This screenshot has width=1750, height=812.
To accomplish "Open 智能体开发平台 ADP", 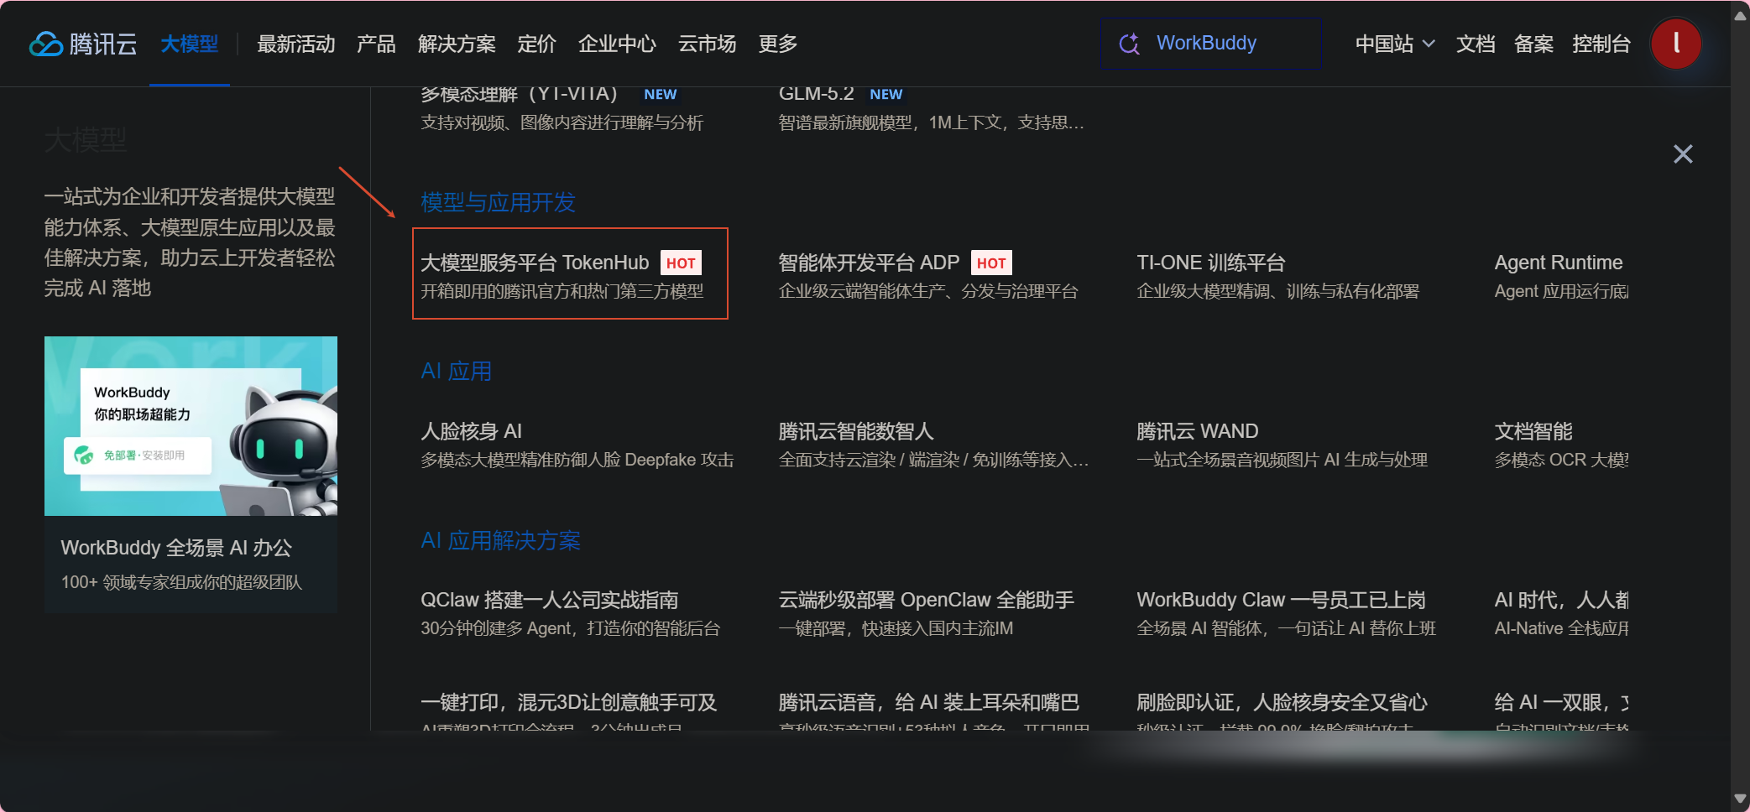I will pyautogui.click(x=869, y=263).
